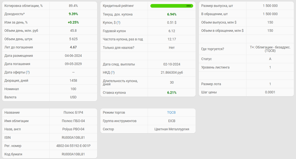
Task: Click the daily change value +0.25%
Action: [x=73, y=22]
